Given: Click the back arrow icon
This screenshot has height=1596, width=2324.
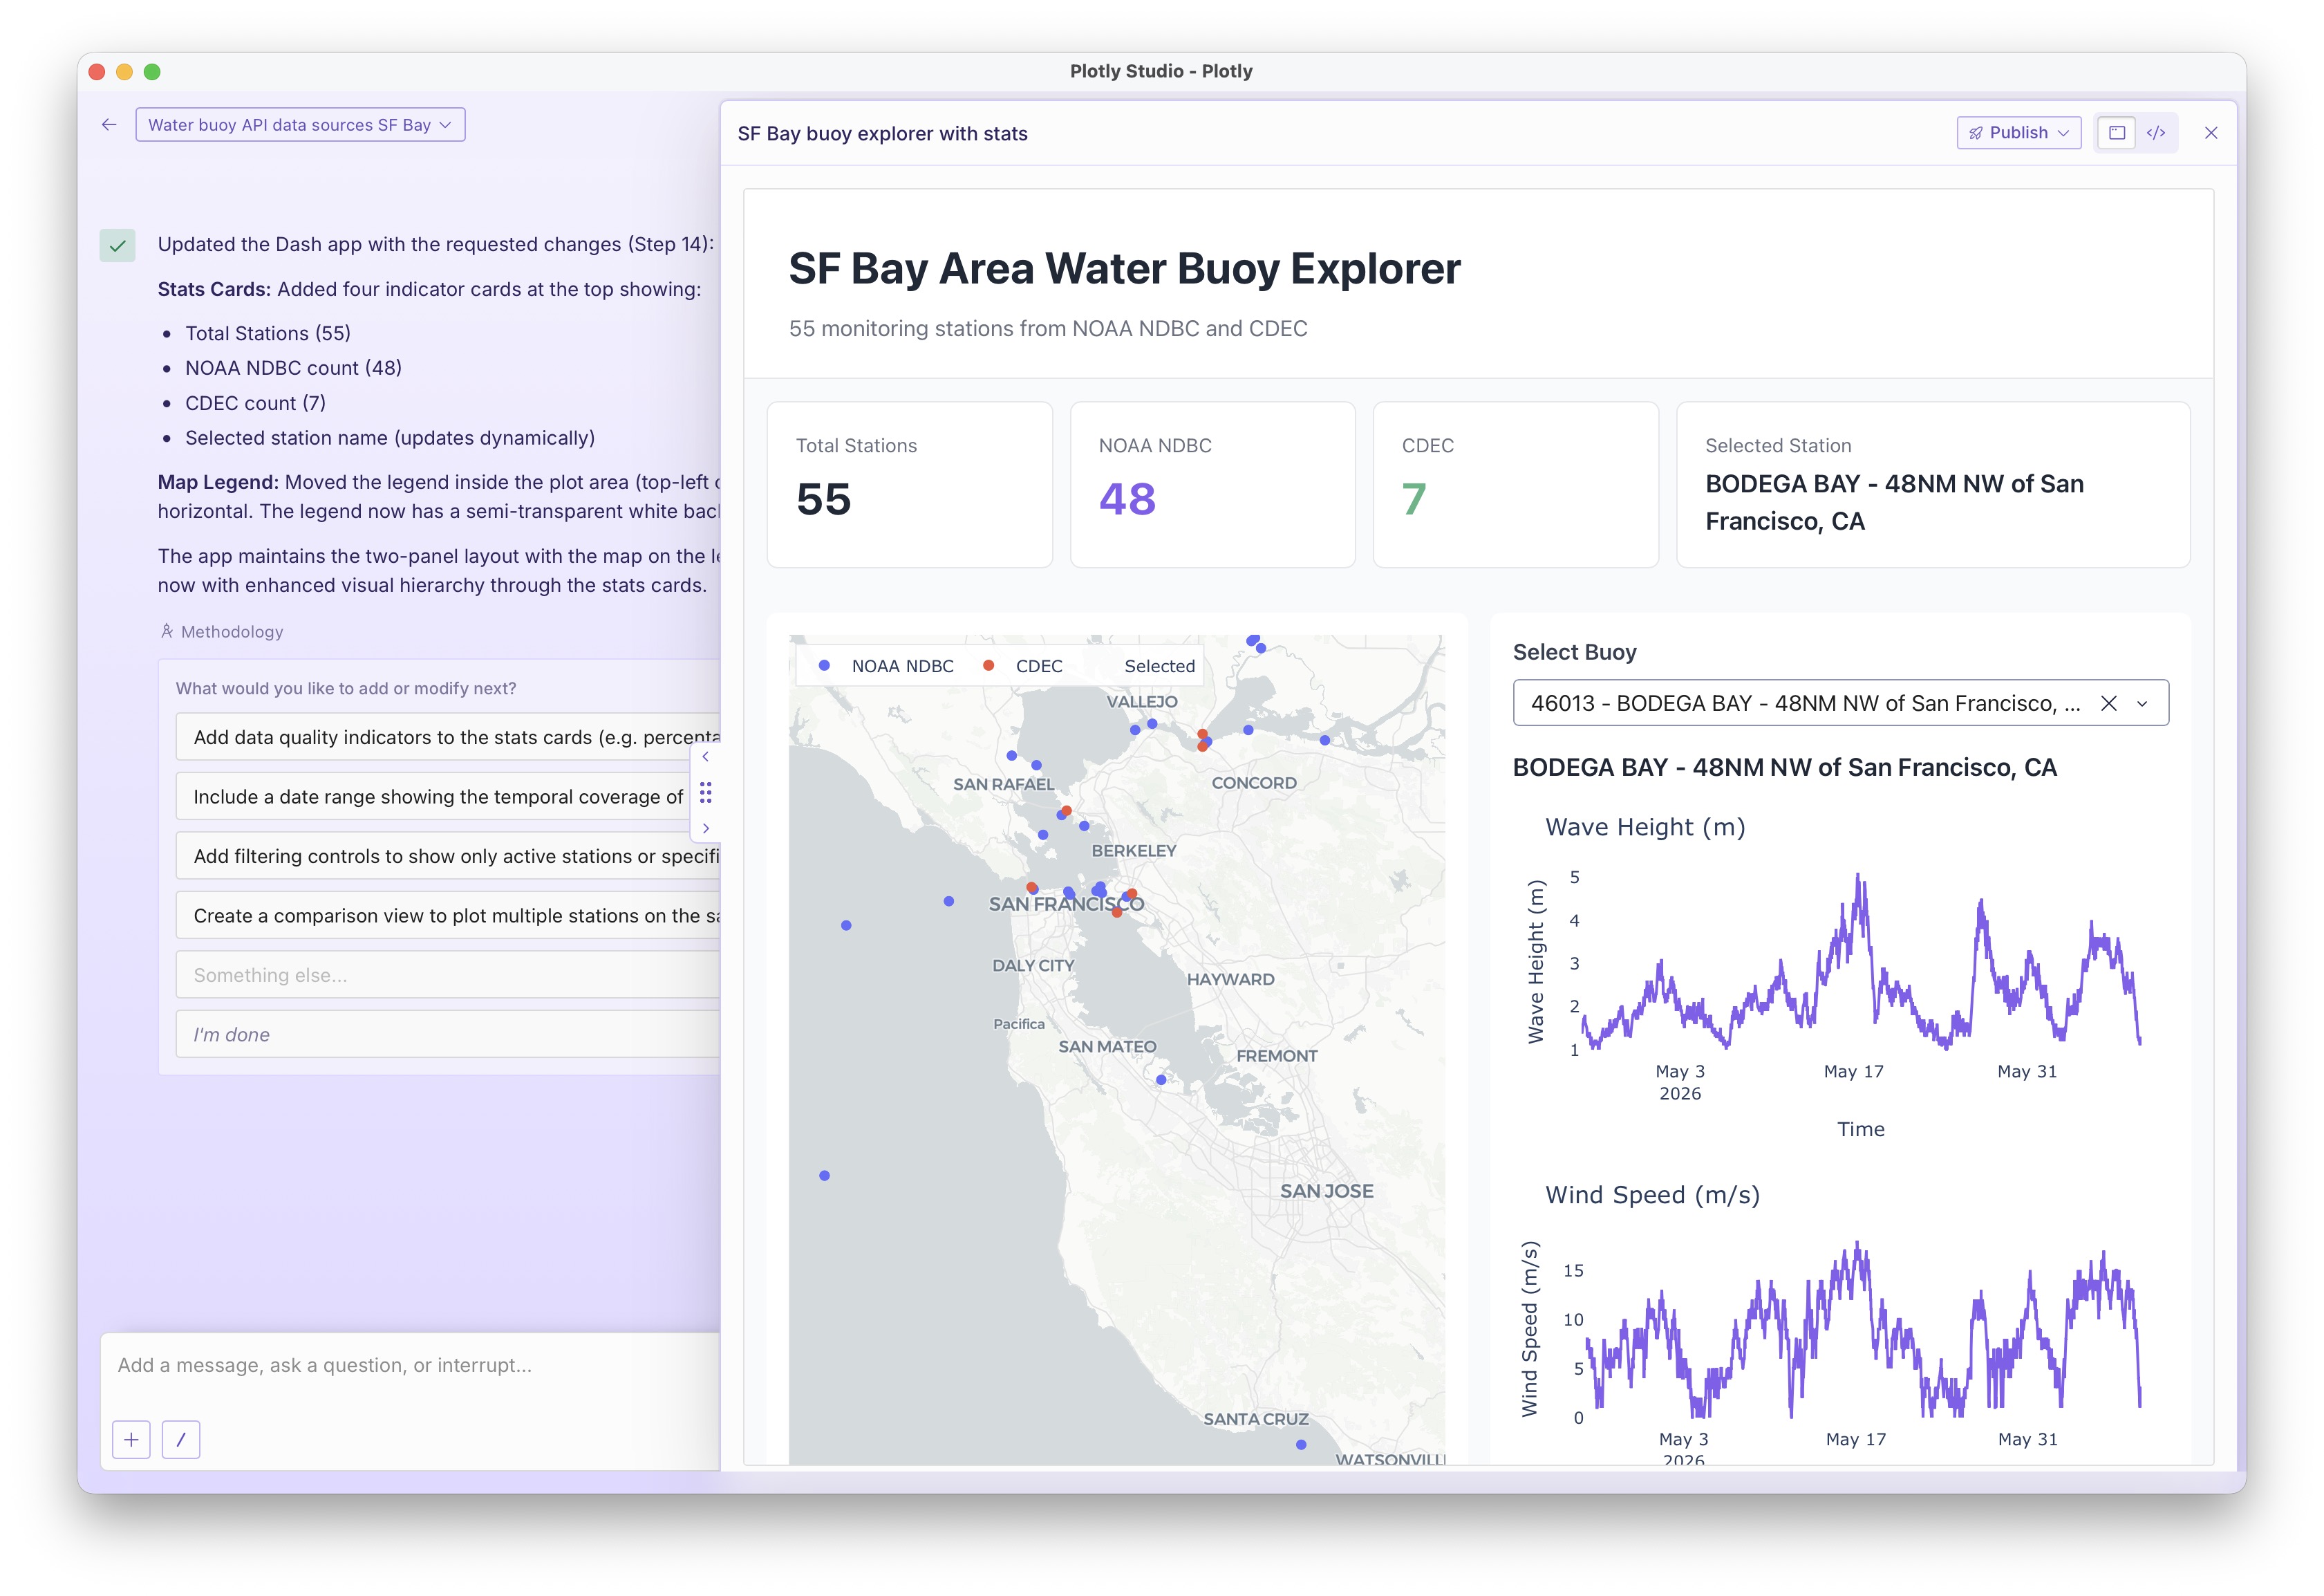Looking at the screenshot, I should click(x=109, y=125).
